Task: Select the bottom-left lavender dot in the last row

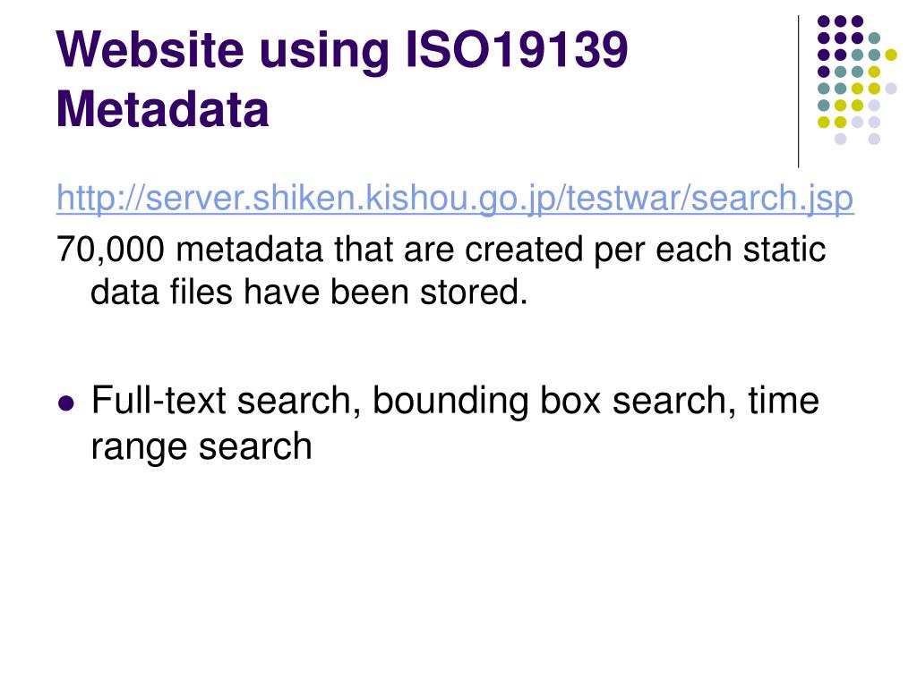Action: [840, 139]
